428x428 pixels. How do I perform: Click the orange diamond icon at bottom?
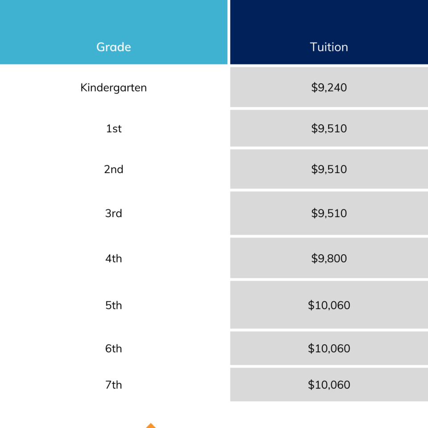pyautogui.click(x=151, y=426)
